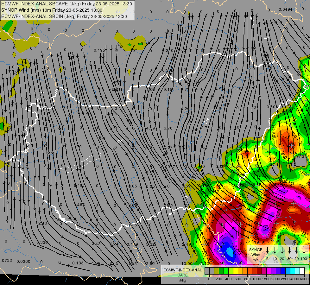This screenshot has width=310, height=285.
Task: Click the map value '0.0494'
Action: [x=286, y=9]
